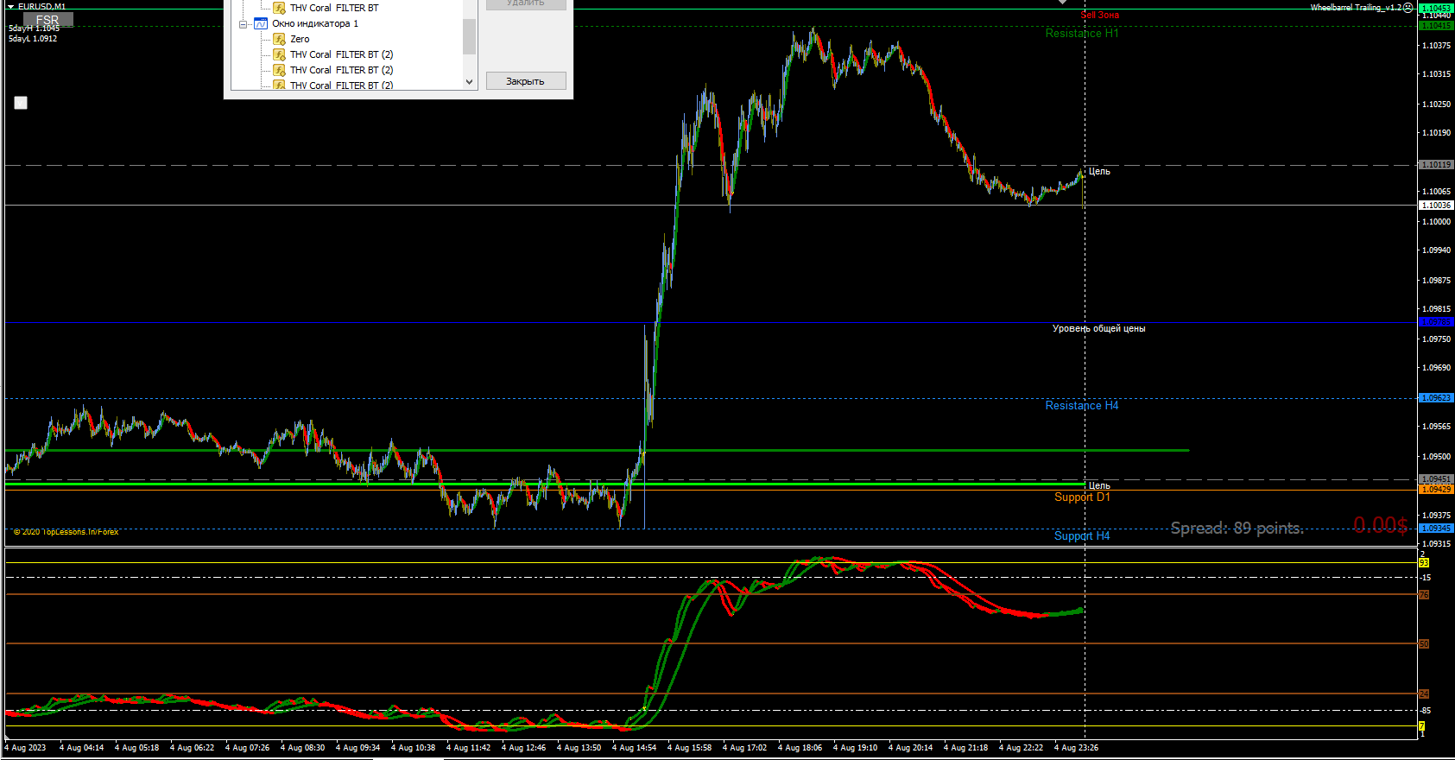Viewport: 1455px width, 760px height.
Task: Select THV Coral FILTER BT row without (2)
Action: (334, 8)
